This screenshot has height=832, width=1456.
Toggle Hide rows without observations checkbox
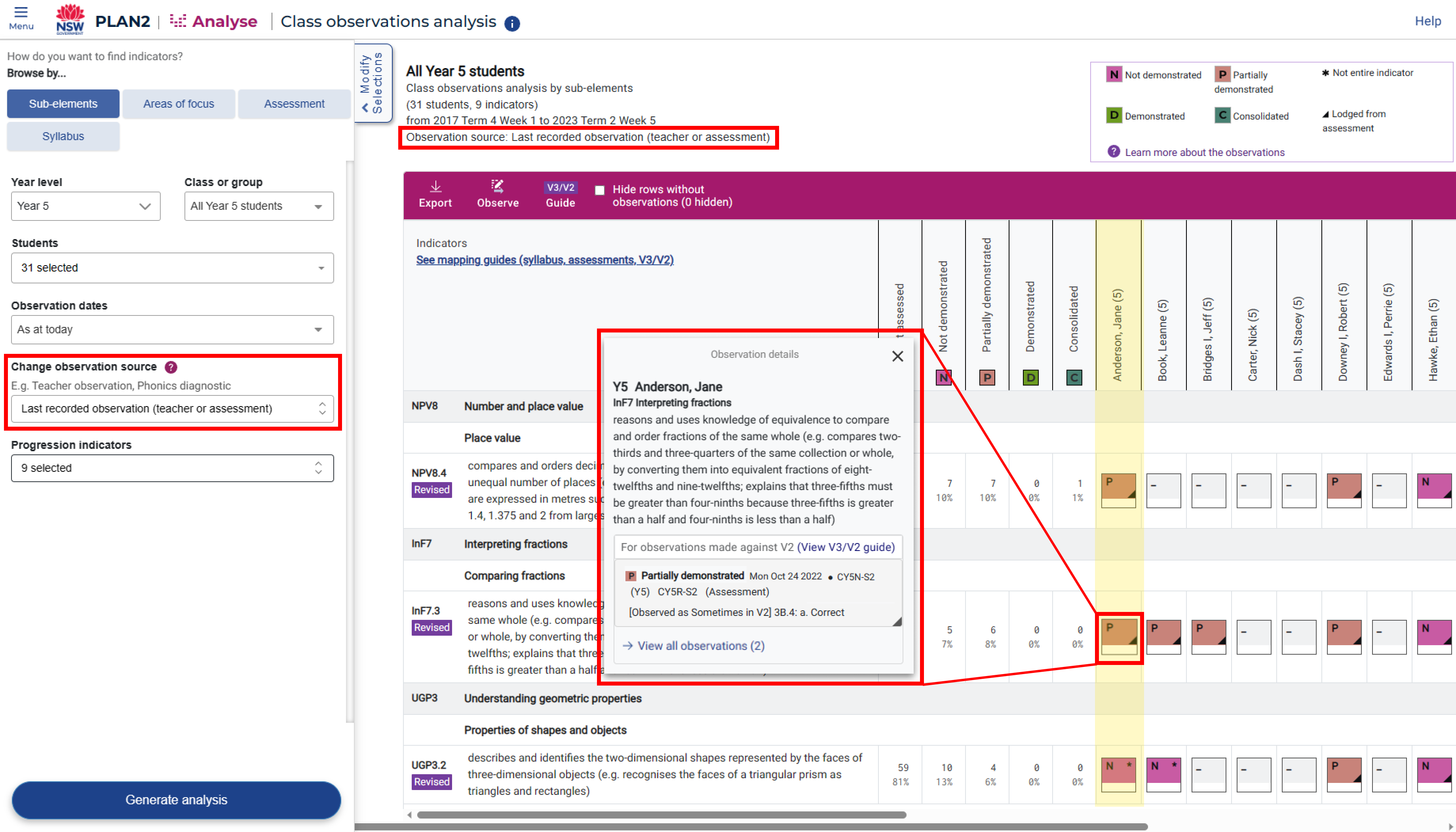point(599,190)
